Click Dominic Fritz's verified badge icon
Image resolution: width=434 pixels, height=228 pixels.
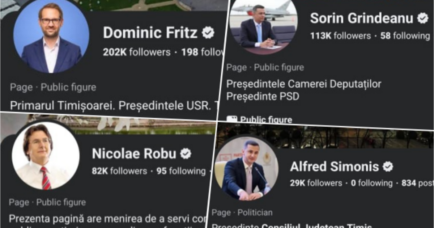click(x=208, y=33)
